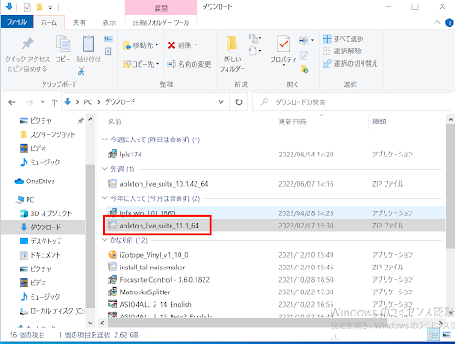The width and height of the screenshot is (455, 344).
Task: Click Rename (名前の変更) in ribbon
Action: point(189,64)
